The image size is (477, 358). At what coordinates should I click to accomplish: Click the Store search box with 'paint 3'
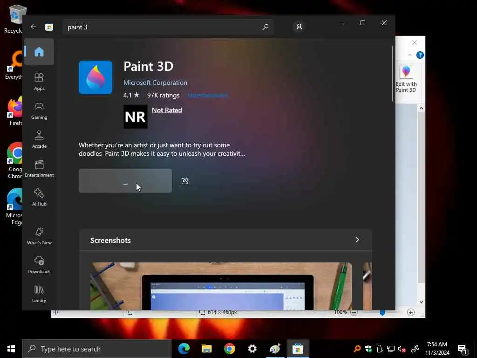(168, 27)
